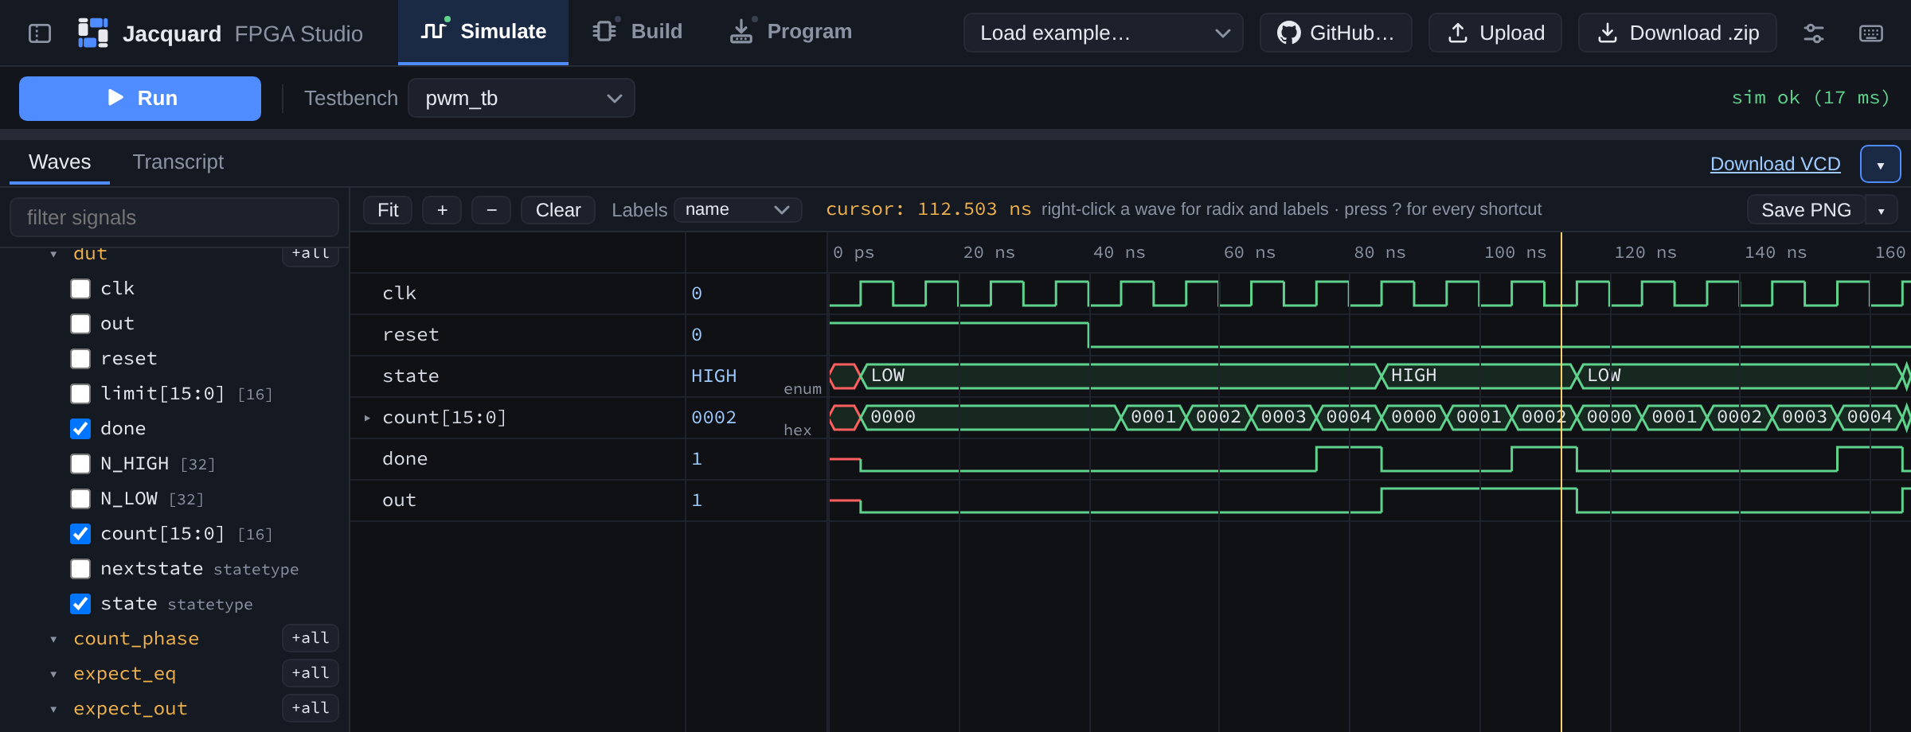Click the 60 ns timeline marker
The width and height of the screenshot is (1911, 732).
pyautogui.click(x=1249, y=252)
